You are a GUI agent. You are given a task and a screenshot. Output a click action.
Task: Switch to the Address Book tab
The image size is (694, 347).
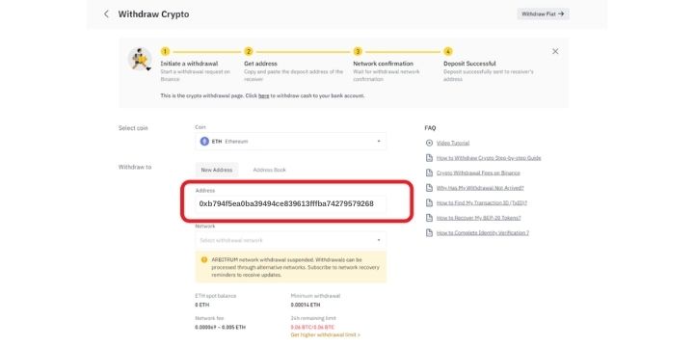click(x=270, y=170)
